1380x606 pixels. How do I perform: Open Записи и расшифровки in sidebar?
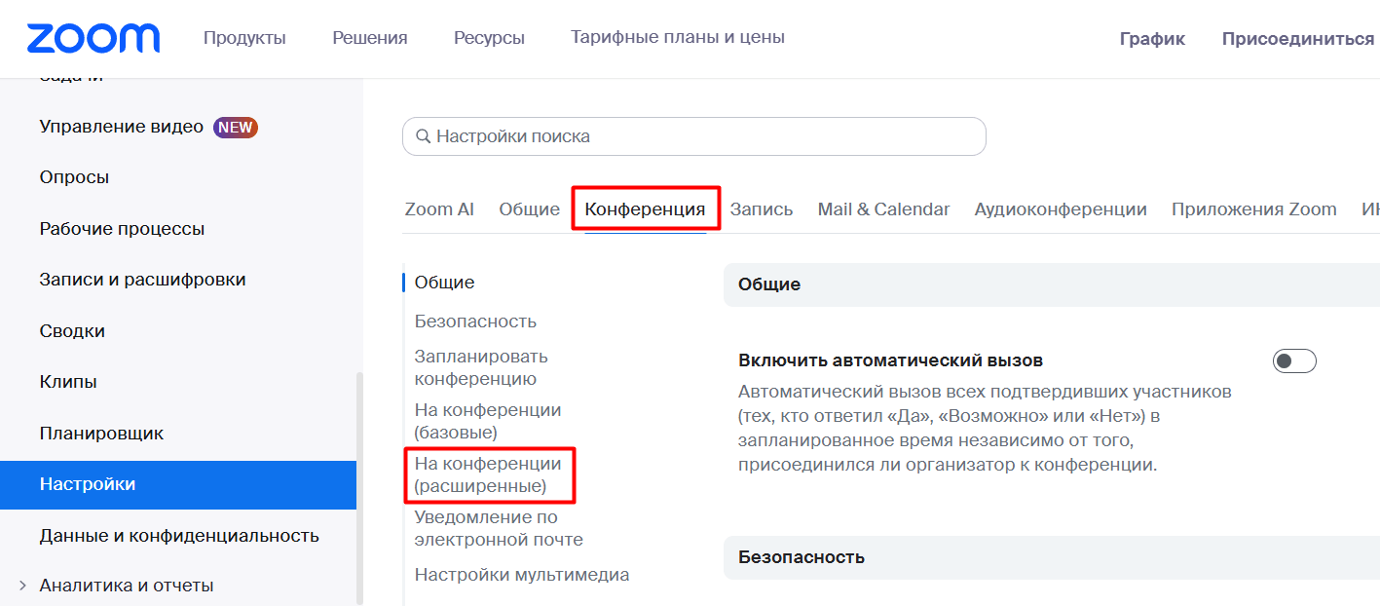tap(142, 280)
